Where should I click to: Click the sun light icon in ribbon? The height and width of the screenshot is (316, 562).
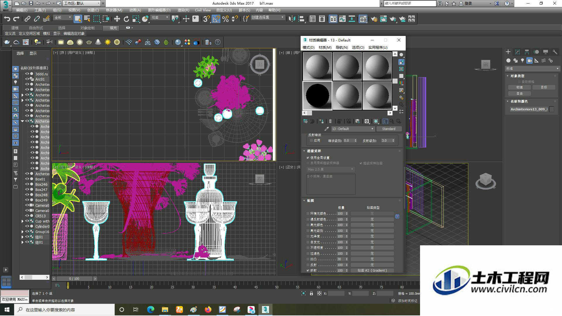coord(108,42)
